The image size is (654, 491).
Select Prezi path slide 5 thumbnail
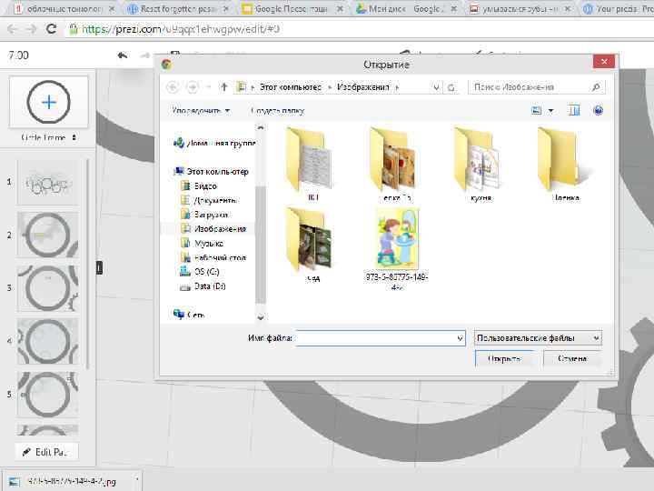click(47, 394)
